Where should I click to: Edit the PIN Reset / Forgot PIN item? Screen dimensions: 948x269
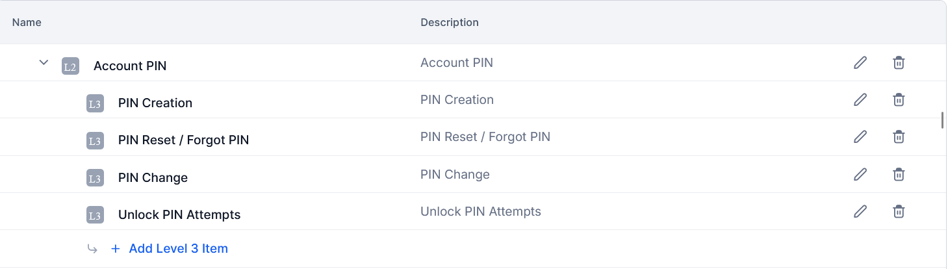pos(860,137)
